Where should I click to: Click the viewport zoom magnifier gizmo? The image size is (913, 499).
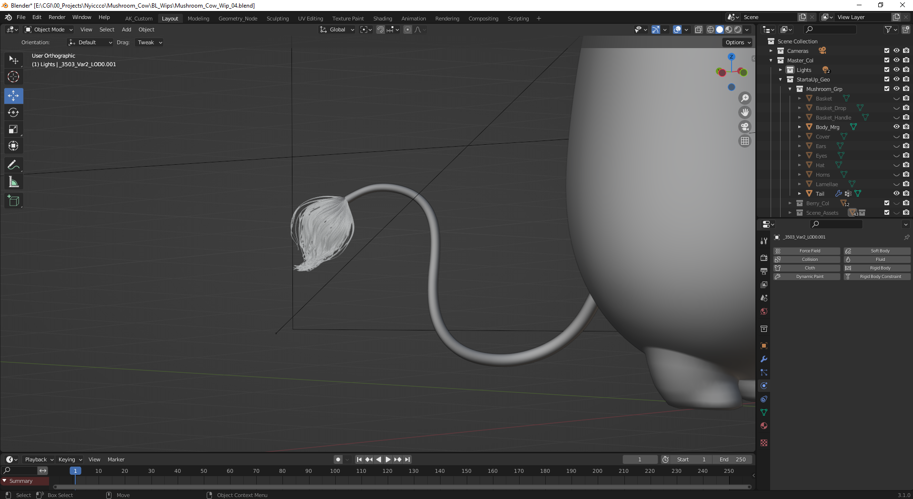745,98
